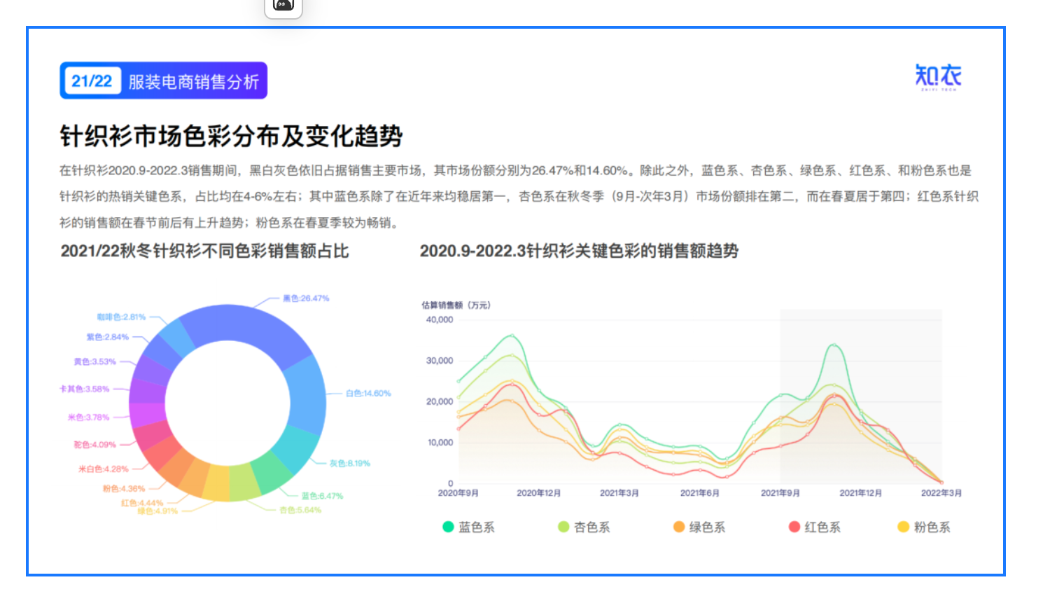This screenshot has width=1043, height=615.
Task: Click the 2022年3月 x-axis label
Action: (x=941, y=493)
